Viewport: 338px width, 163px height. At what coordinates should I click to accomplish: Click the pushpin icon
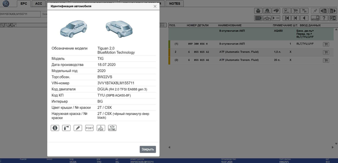[x=315, y=11]
